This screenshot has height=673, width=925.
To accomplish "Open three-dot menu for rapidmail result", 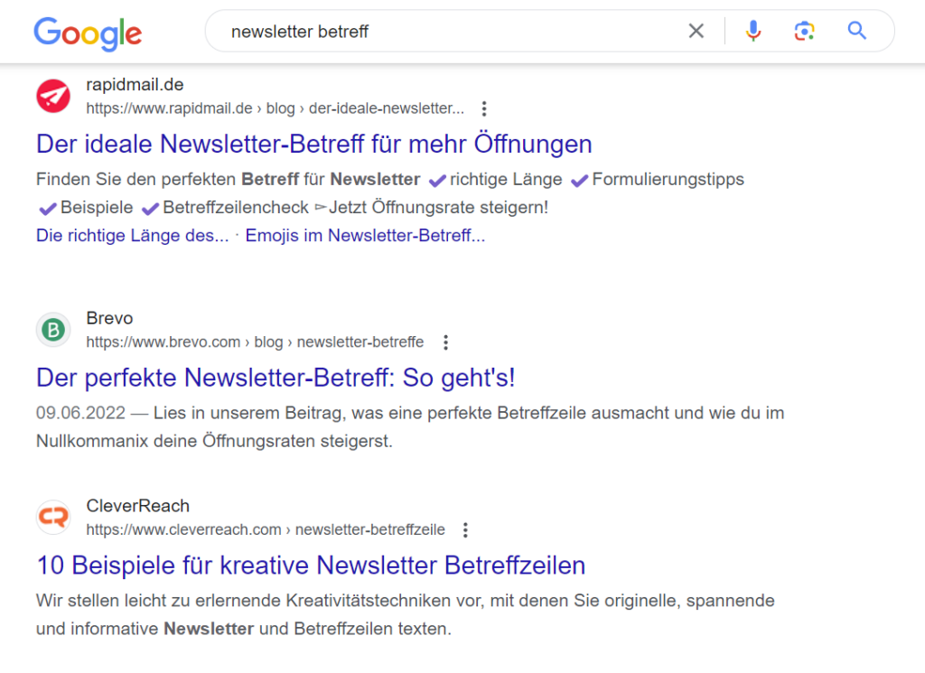I will [484, 109].
